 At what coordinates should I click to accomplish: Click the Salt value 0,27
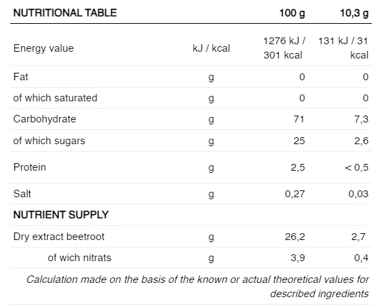coord(295,194)
